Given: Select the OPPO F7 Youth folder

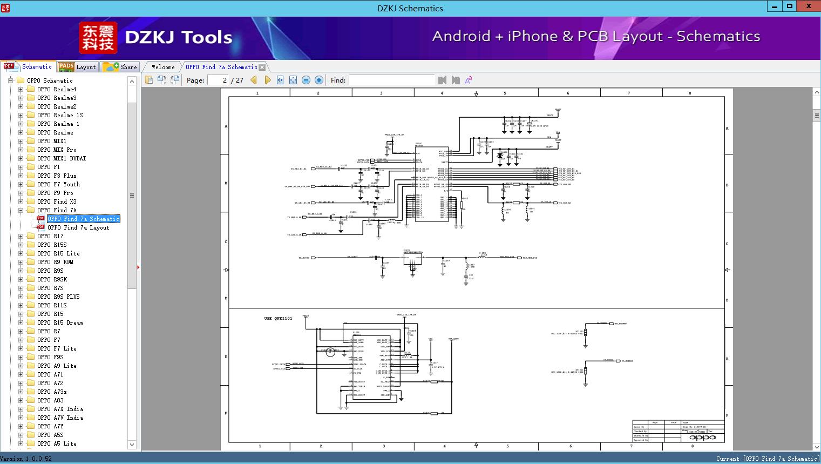Looking at the screenshot, I should tap(58, 184).
